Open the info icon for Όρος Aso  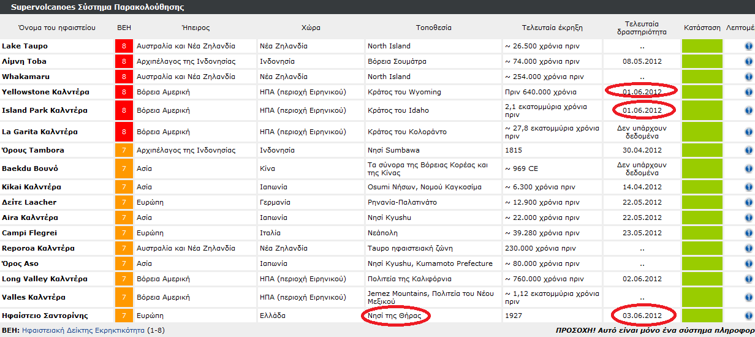click(749, 263)
